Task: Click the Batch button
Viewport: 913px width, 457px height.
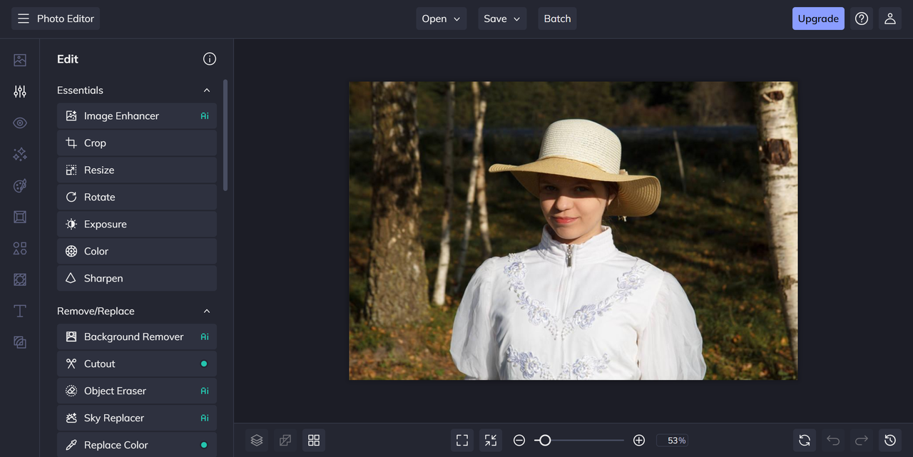Action: coord(557,19)
